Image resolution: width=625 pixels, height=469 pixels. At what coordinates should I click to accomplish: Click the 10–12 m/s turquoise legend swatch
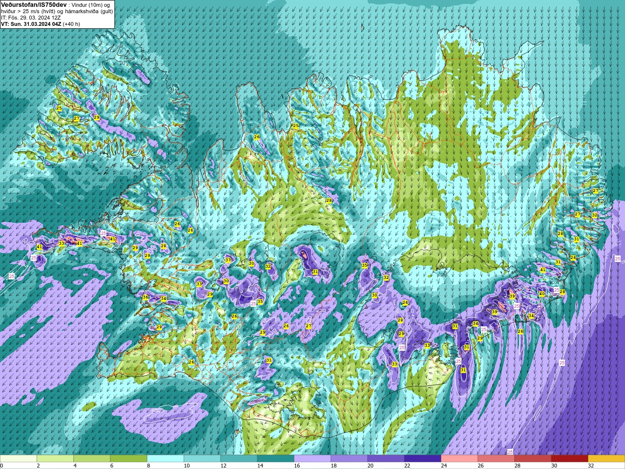point(202,459)
